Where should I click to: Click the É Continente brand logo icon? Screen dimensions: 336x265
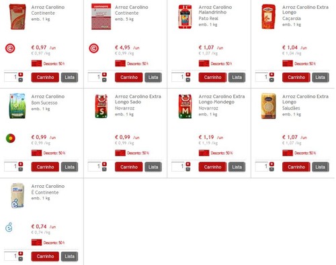(9, 227)
